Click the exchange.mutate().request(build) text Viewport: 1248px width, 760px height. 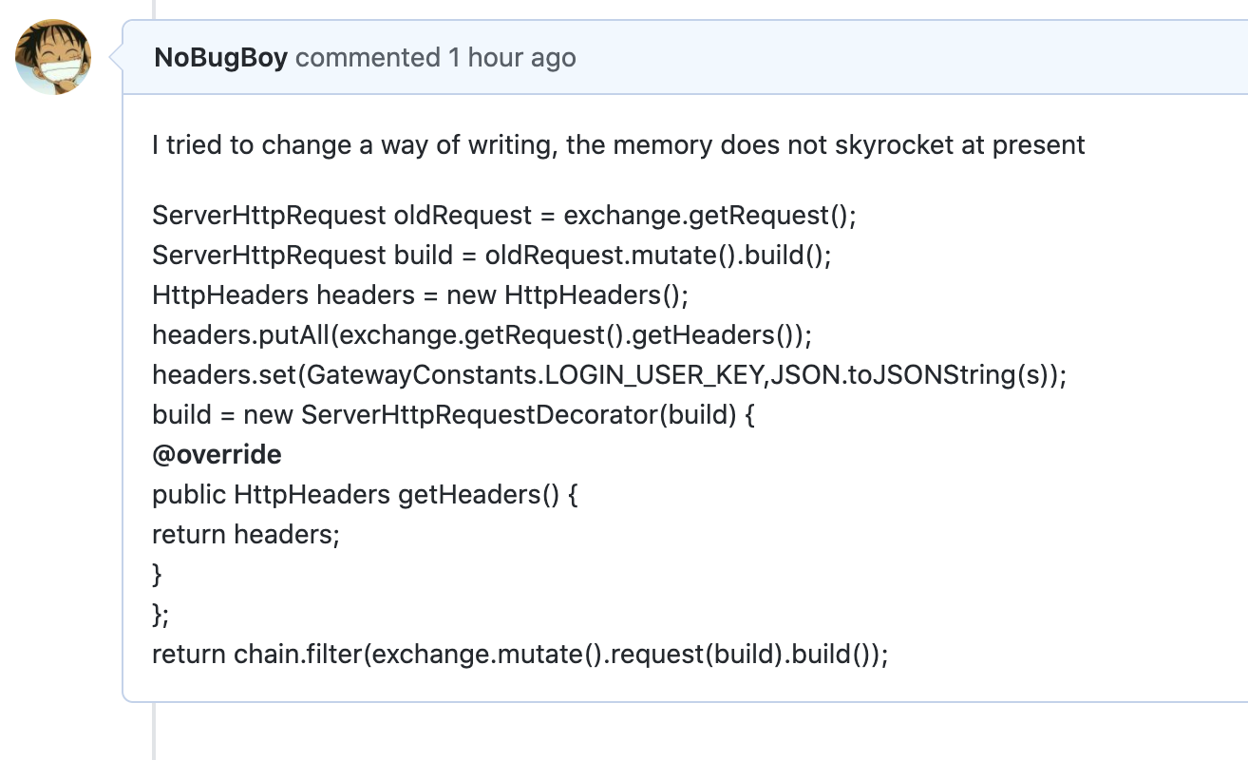[x=579, y=655]
